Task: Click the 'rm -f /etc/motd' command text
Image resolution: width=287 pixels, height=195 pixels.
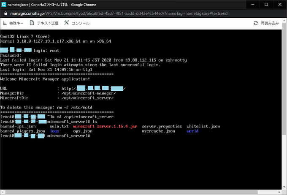Action: click(x=75, y=108)
